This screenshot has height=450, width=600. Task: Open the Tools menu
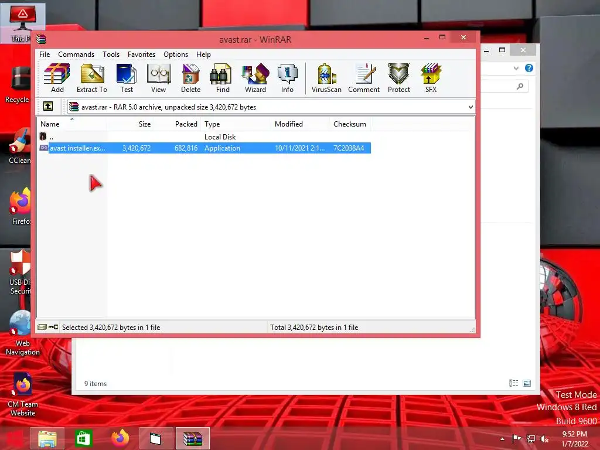point(111,54)
